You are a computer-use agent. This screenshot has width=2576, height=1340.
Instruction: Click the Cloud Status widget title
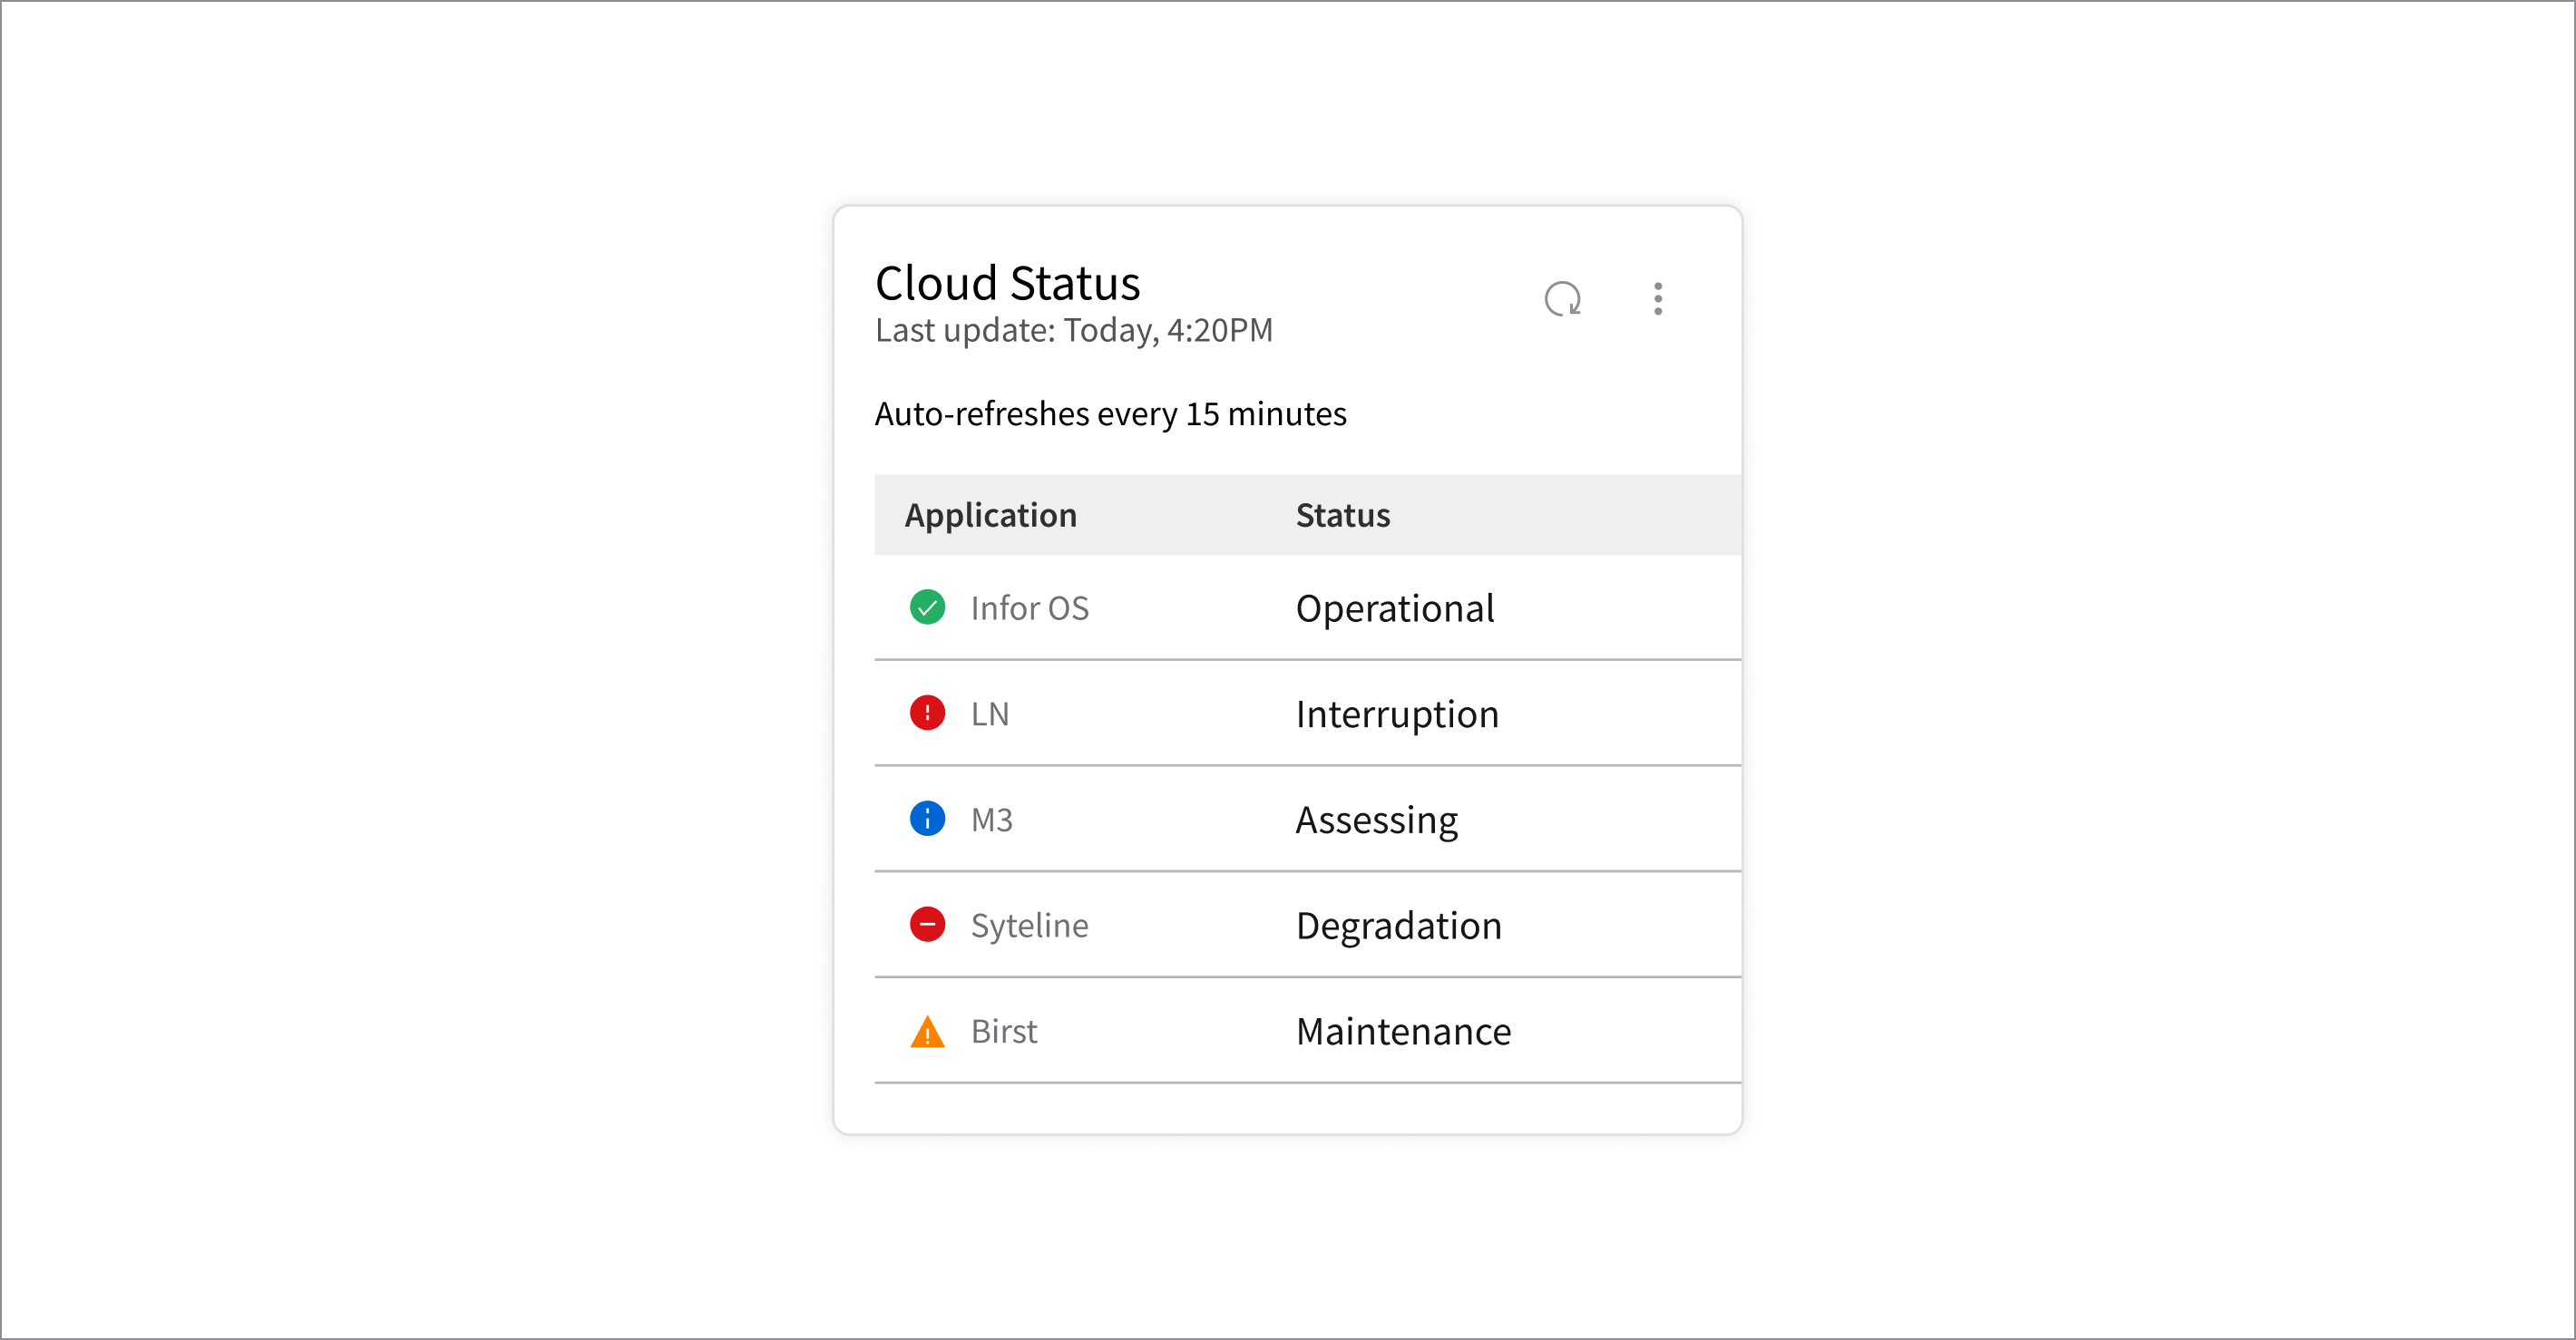tap(1008, 283)
